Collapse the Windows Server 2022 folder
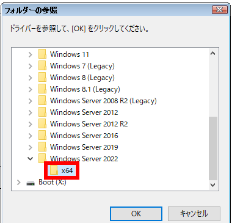The width and height of the screenshot is (232, 223). (31, 159)
